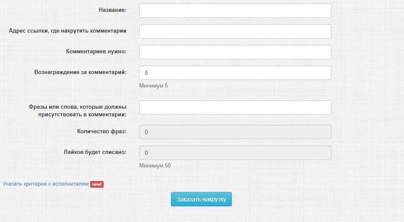Click the link address input for comments
Image resolution: width=404 pixels, height=222 pixels.
pyautogui.click(x=235, y=31)
